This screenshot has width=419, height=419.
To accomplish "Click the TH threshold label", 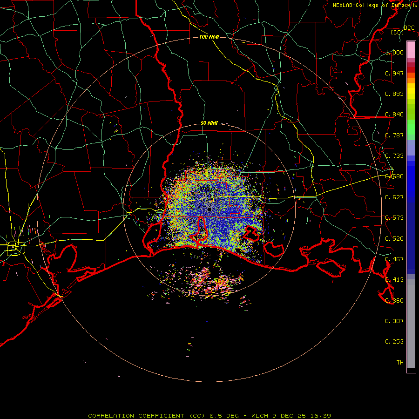I will (400, 363).
